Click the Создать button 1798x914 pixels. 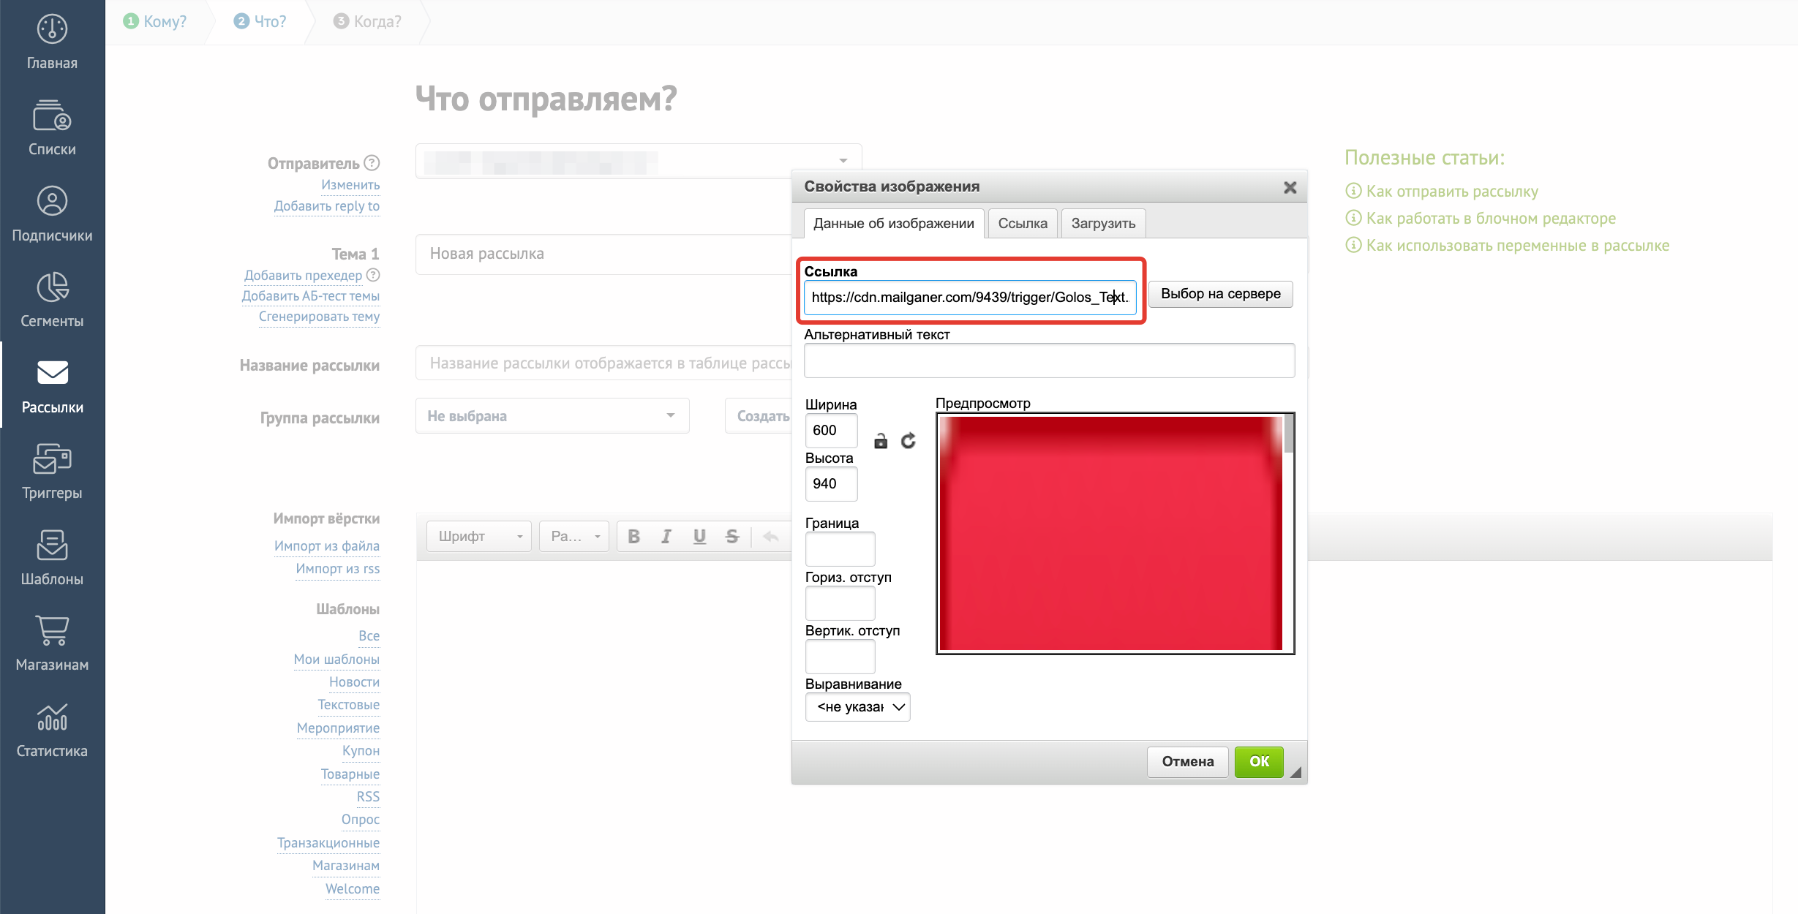(759, 415)
